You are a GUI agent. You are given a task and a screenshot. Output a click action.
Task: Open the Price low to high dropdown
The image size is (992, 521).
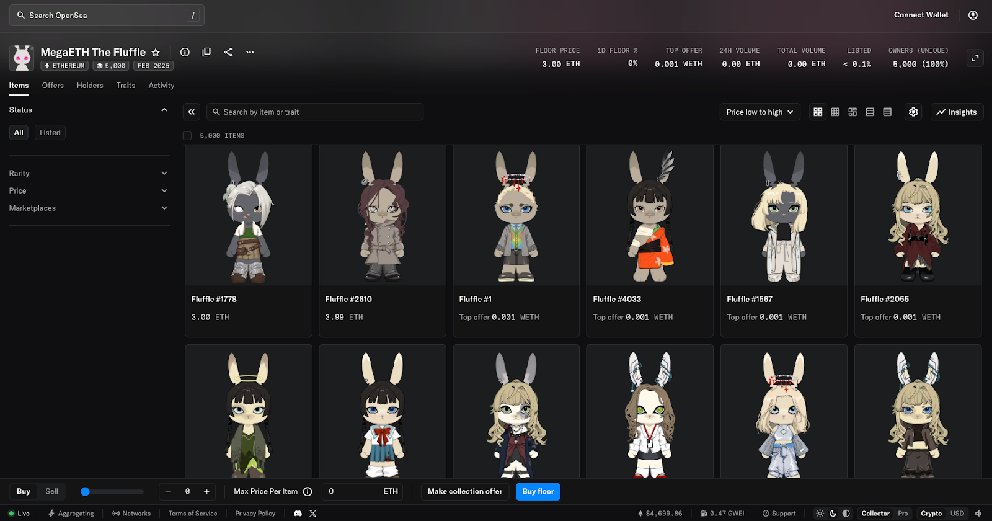(759, 112)
